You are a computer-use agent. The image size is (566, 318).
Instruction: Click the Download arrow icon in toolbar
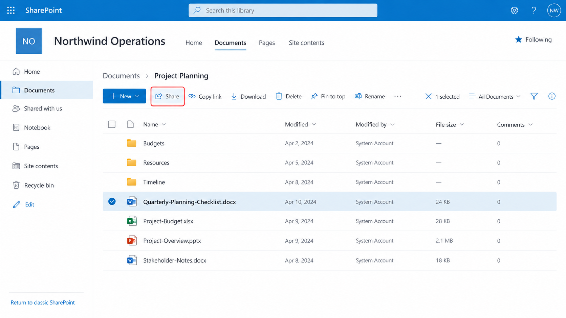(x=234, y=96)
